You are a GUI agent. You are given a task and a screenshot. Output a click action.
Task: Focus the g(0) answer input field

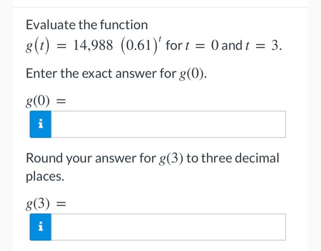pyautogui.click(x=168, y=124)
